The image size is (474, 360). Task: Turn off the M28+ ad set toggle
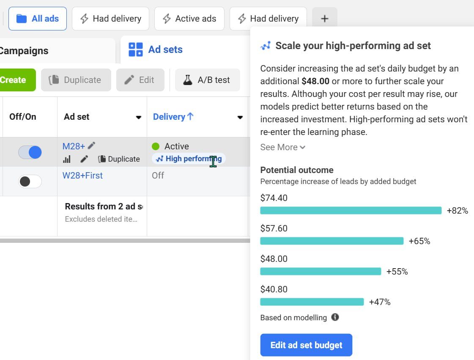click(30, 152)
